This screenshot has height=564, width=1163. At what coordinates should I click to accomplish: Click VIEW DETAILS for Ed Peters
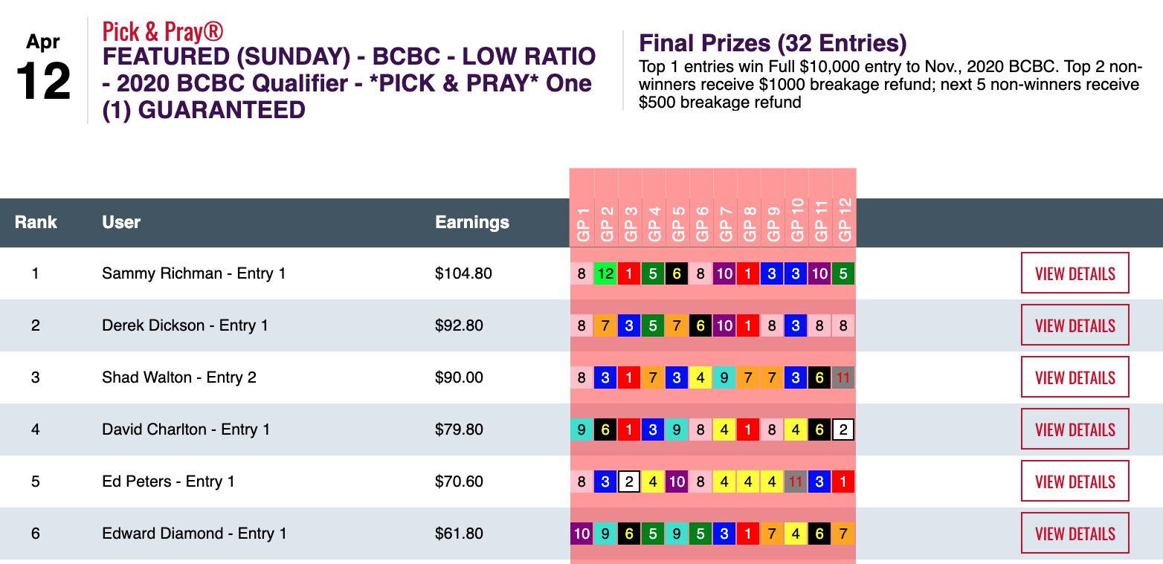pos(1075,482)
